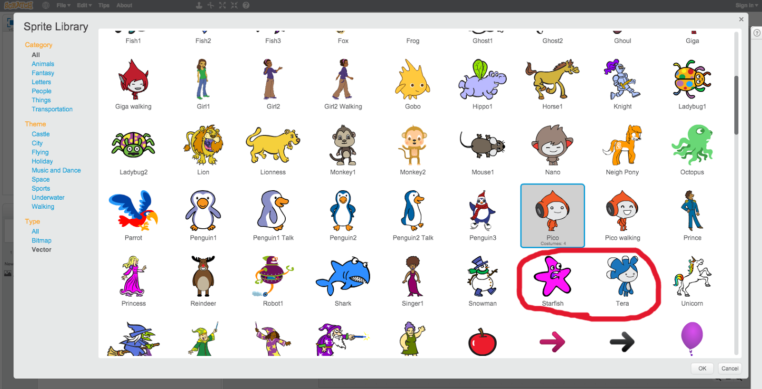Choose the Shark sprite
The image size is (762, 389).
[x=343, y=281]
